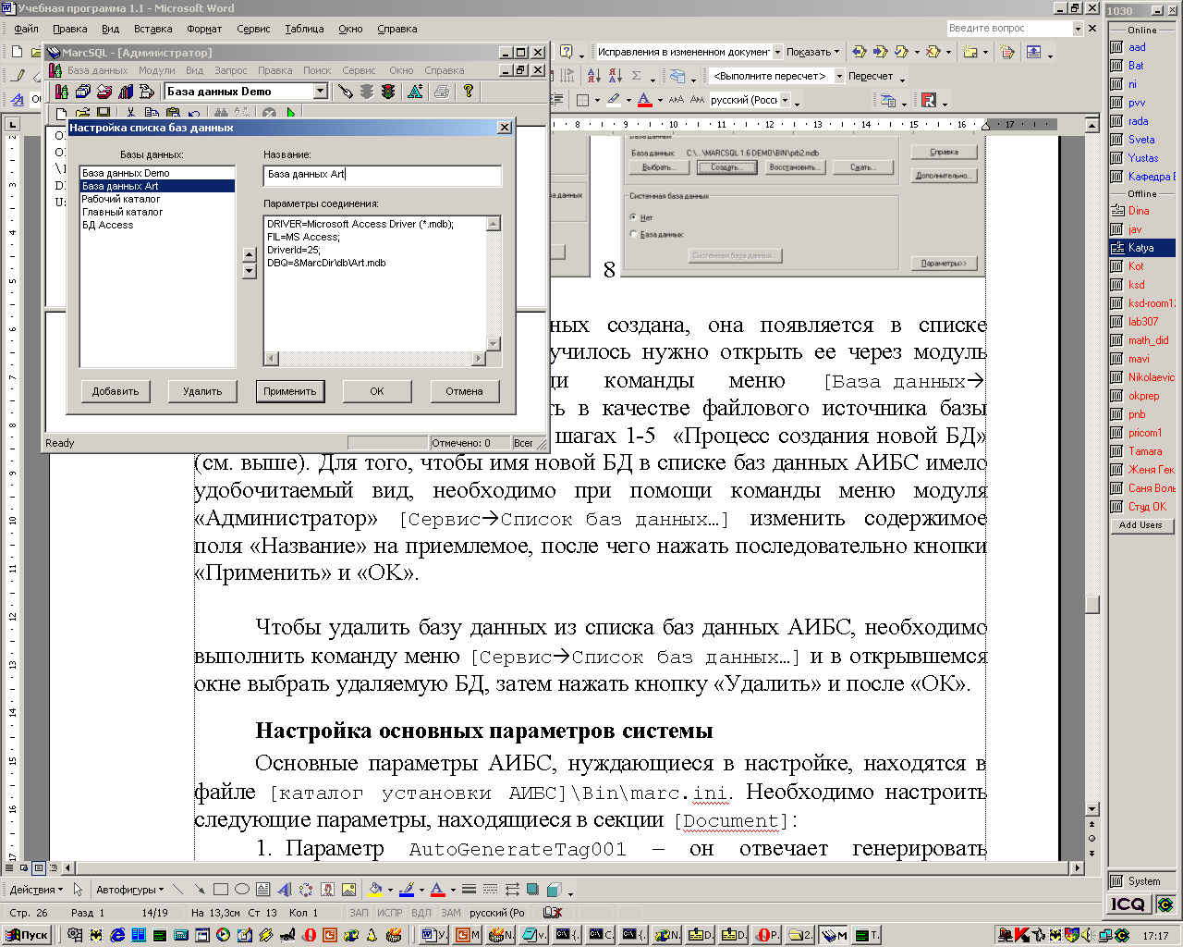Image resolution: width=1183 pixels, height=947 pixels.
Task: Open the 'Исправления в измененном документе' dropdown
Action: click(777, 52)
